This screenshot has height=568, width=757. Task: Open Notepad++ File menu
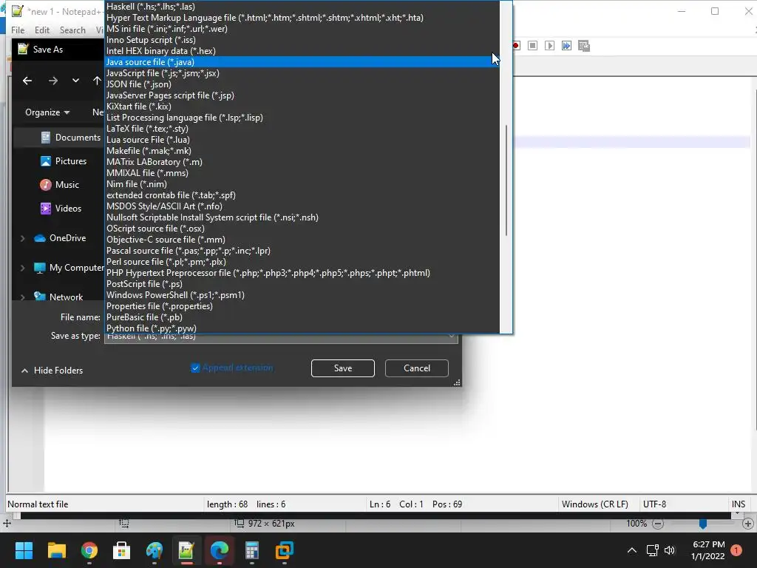tap(18, 30)
